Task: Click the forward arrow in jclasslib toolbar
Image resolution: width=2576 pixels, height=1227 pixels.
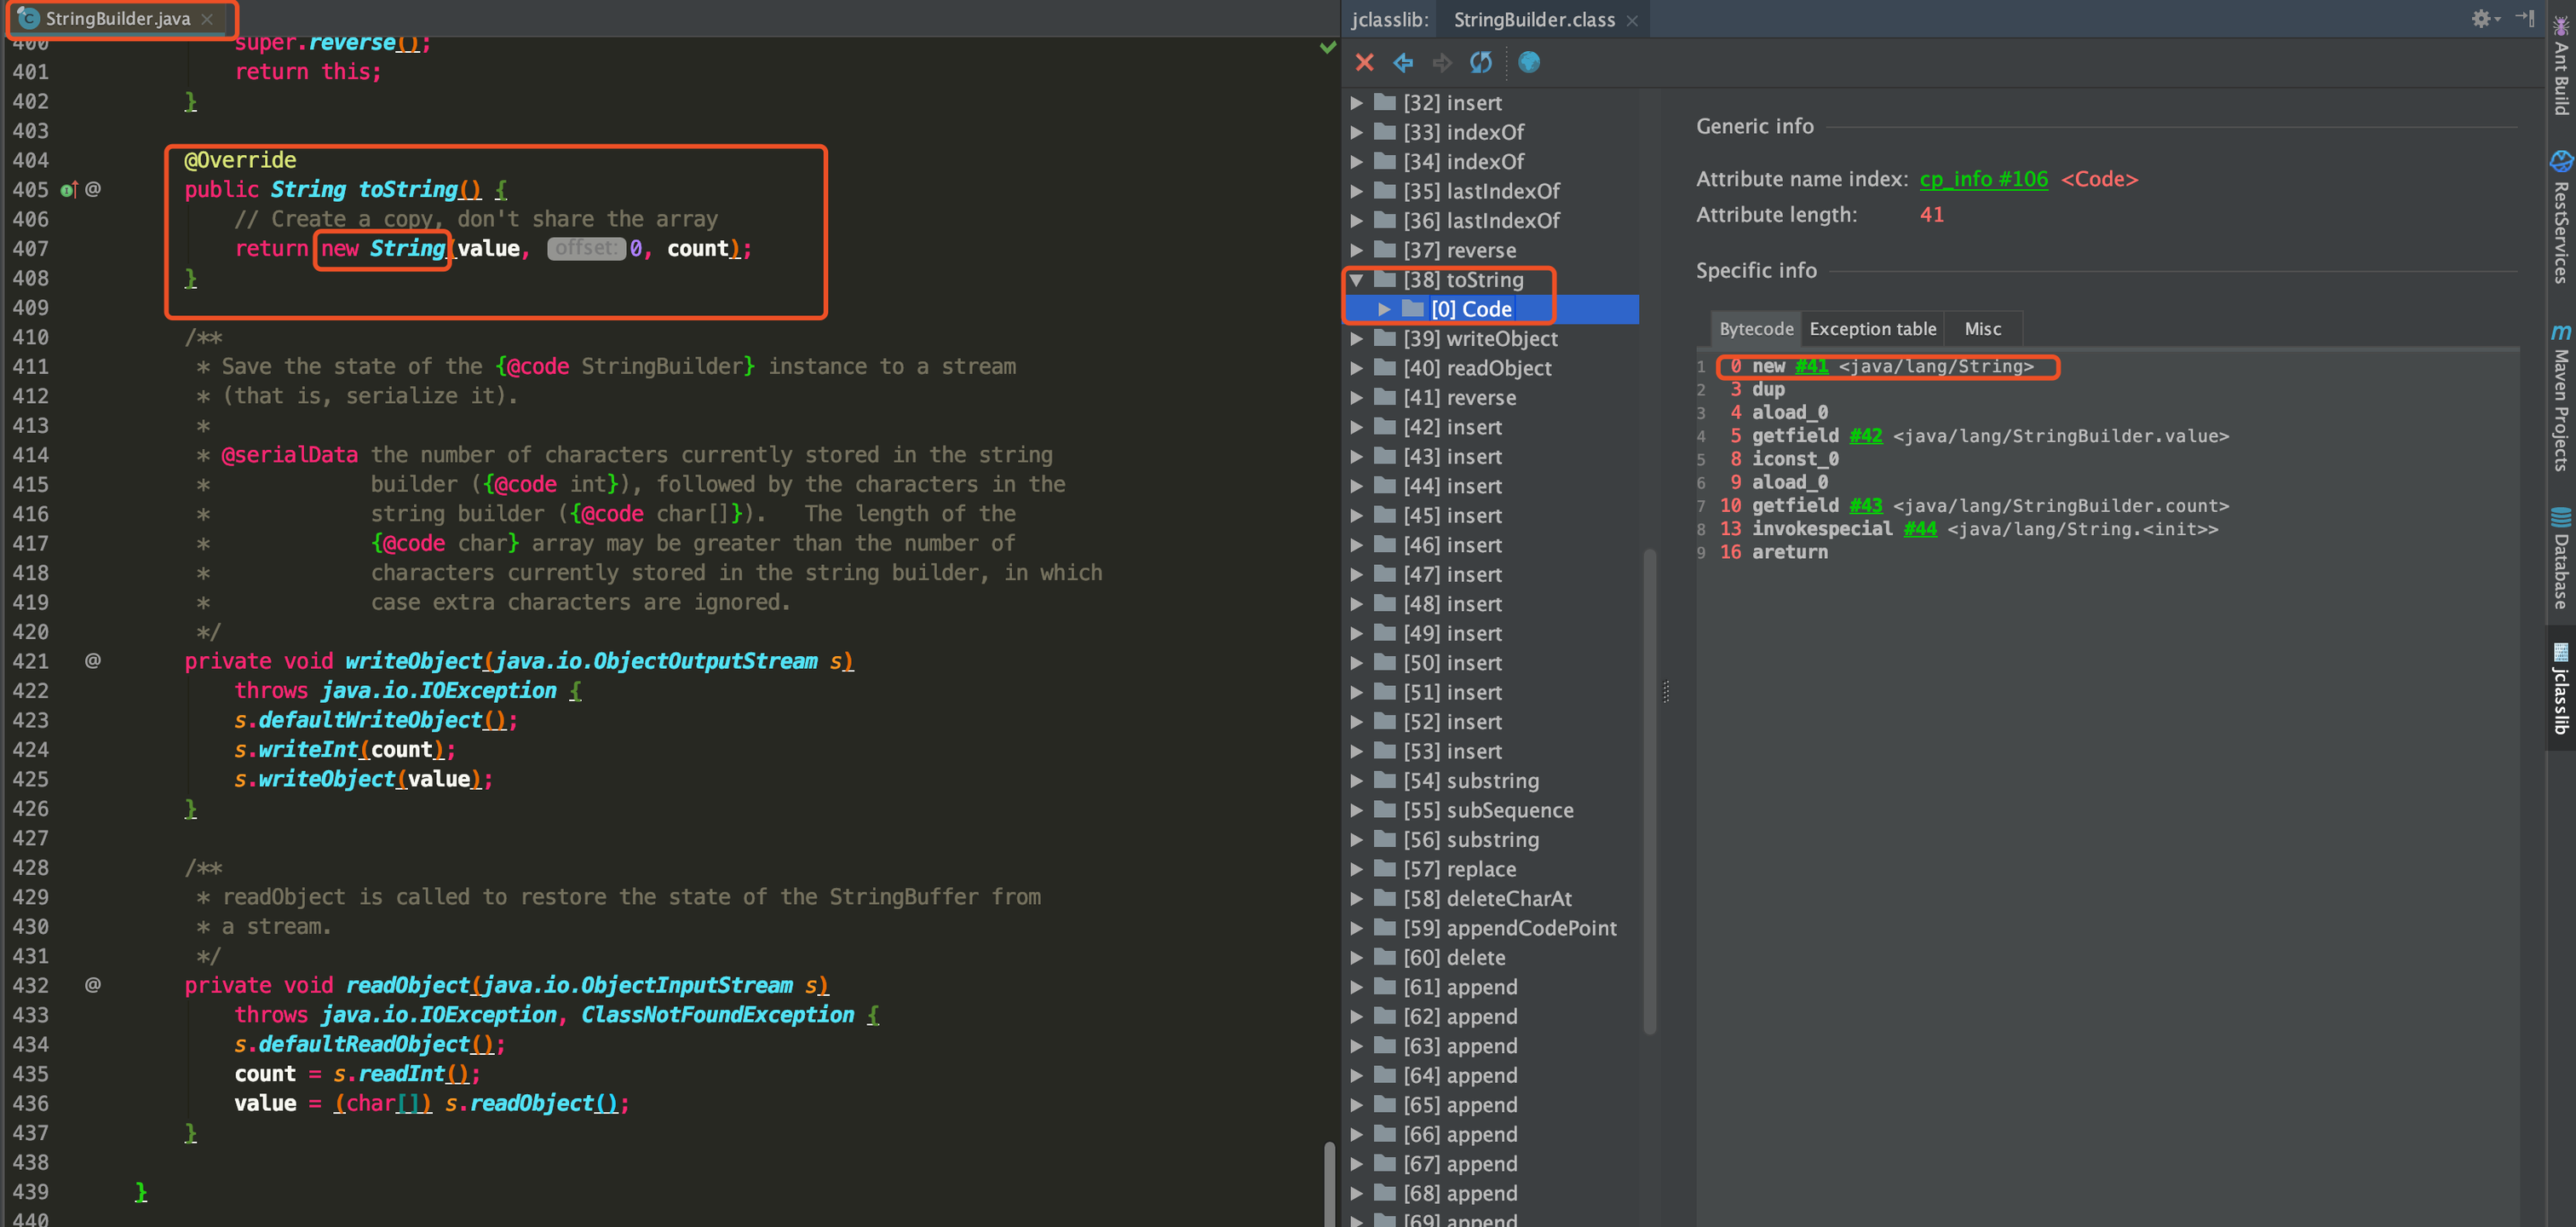Action: [x=1442, y=63]
